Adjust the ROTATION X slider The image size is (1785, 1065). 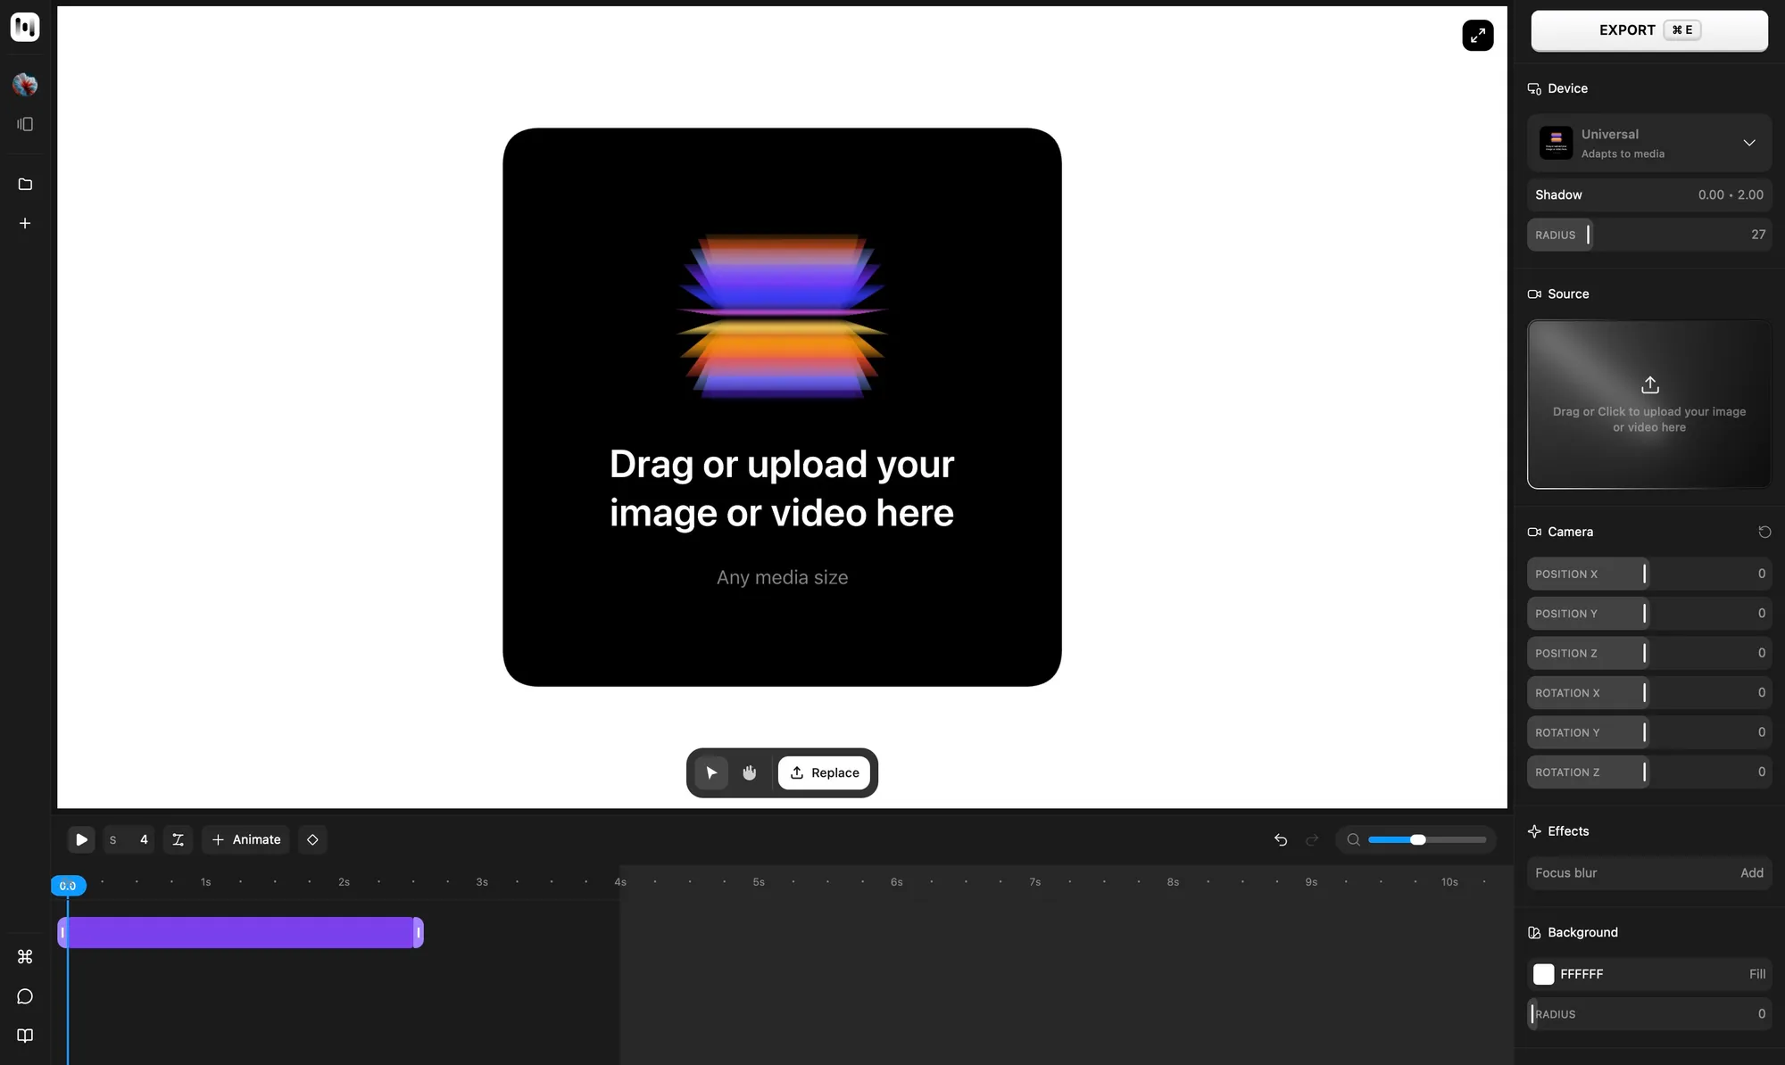pos(1649,693)
